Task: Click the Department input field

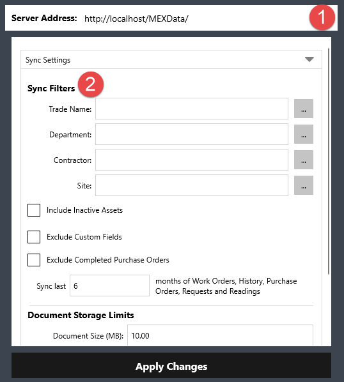Action: coord(192,134)
